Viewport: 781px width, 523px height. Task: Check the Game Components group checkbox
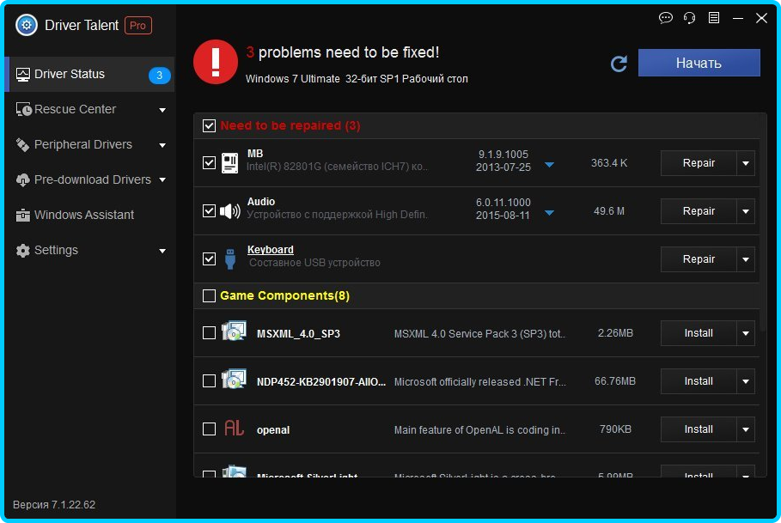(x=209, y=296)
